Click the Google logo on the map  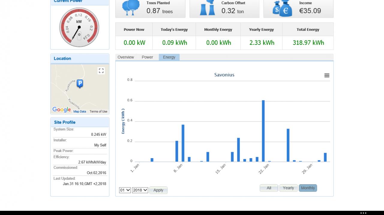coord(62,110)
